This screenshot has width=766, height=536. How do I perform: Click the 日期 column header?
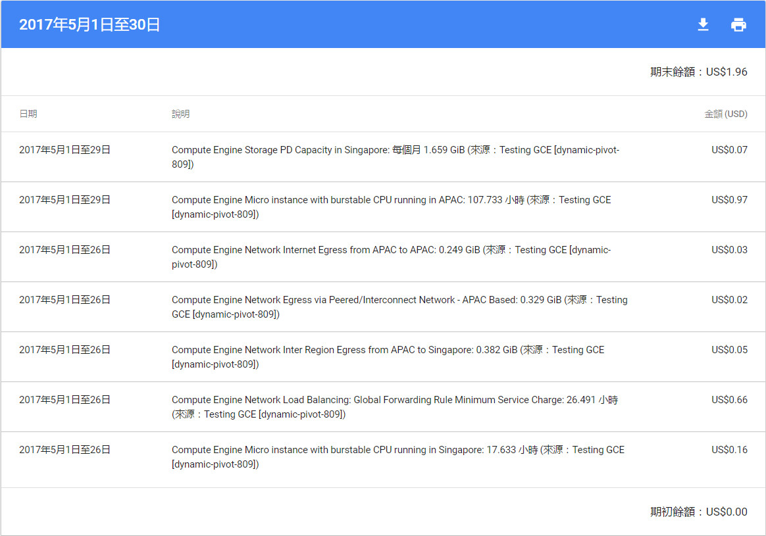point(28,114)
